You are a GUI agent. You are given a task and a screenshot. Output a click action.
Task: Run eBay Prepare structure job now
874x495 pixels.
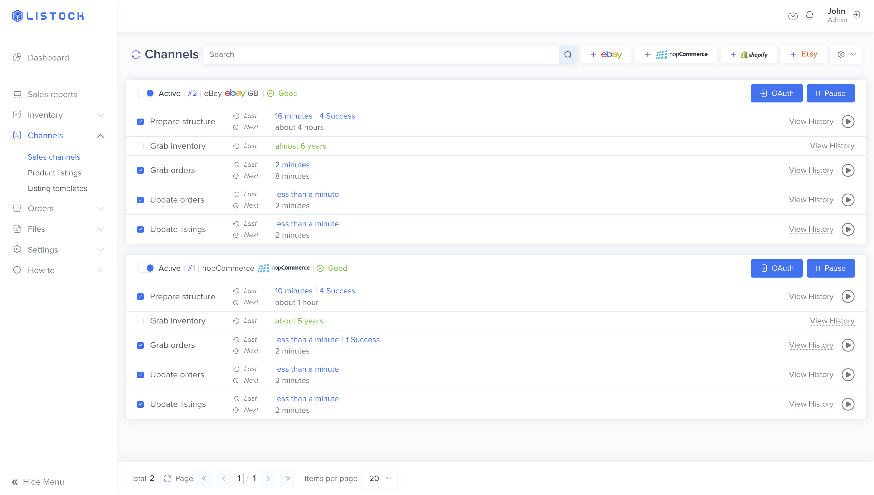coord(848,122)
